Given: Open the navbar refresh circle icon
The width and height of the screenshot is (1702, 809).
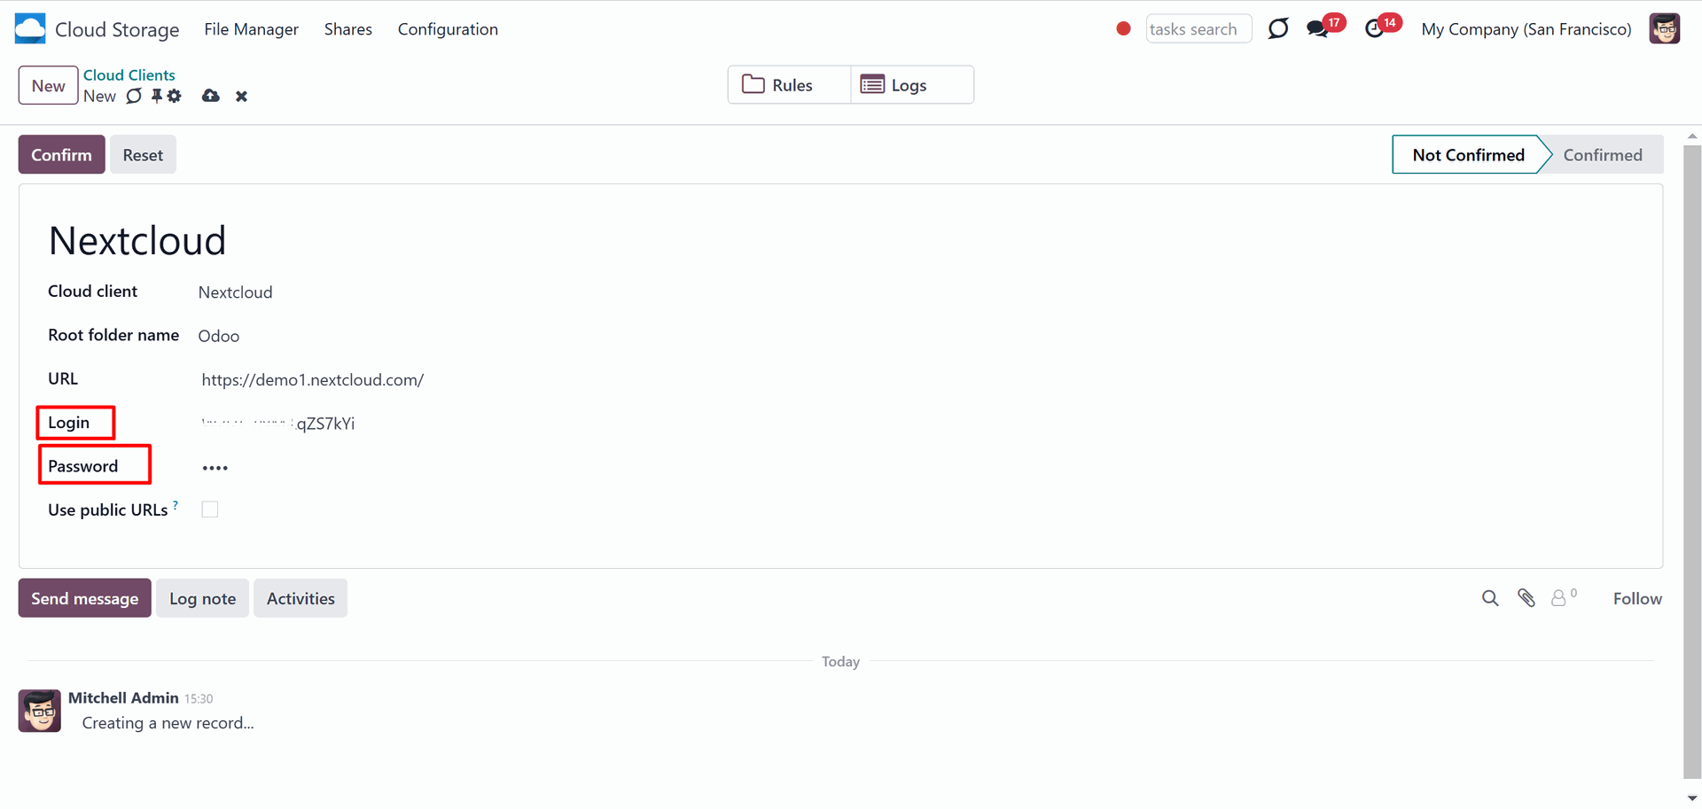Looking at the screenshot, I should click(x=1277, y=28).
